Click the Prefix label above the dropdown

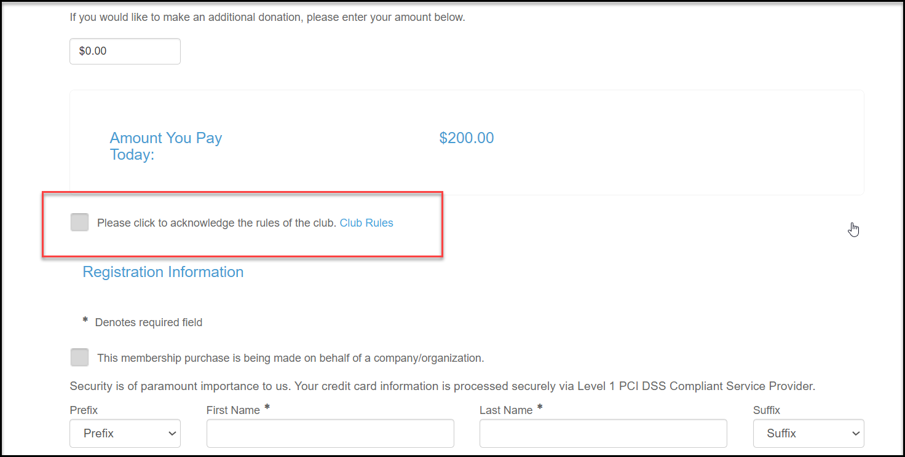[x=84, y=410]
